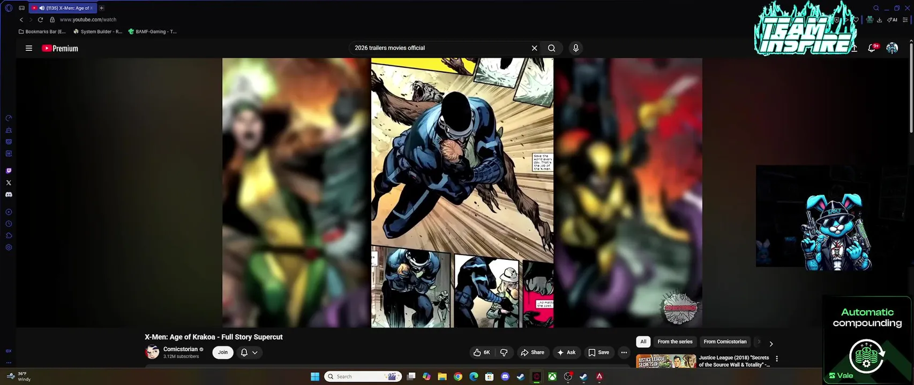
Task: Save video to a playlist
Action: (x=599, y=352)
